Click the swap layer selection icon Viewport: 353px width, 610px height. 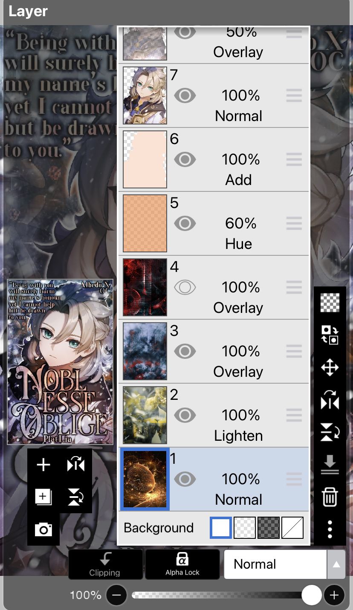330,335
